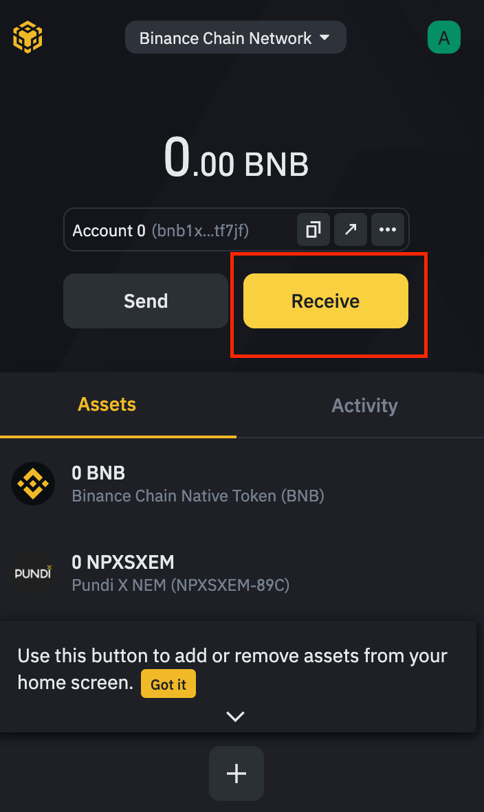Image resolution: width=484 pixels, height=812 pixels.
Task: Click the Send button
Action: point(146,301)
